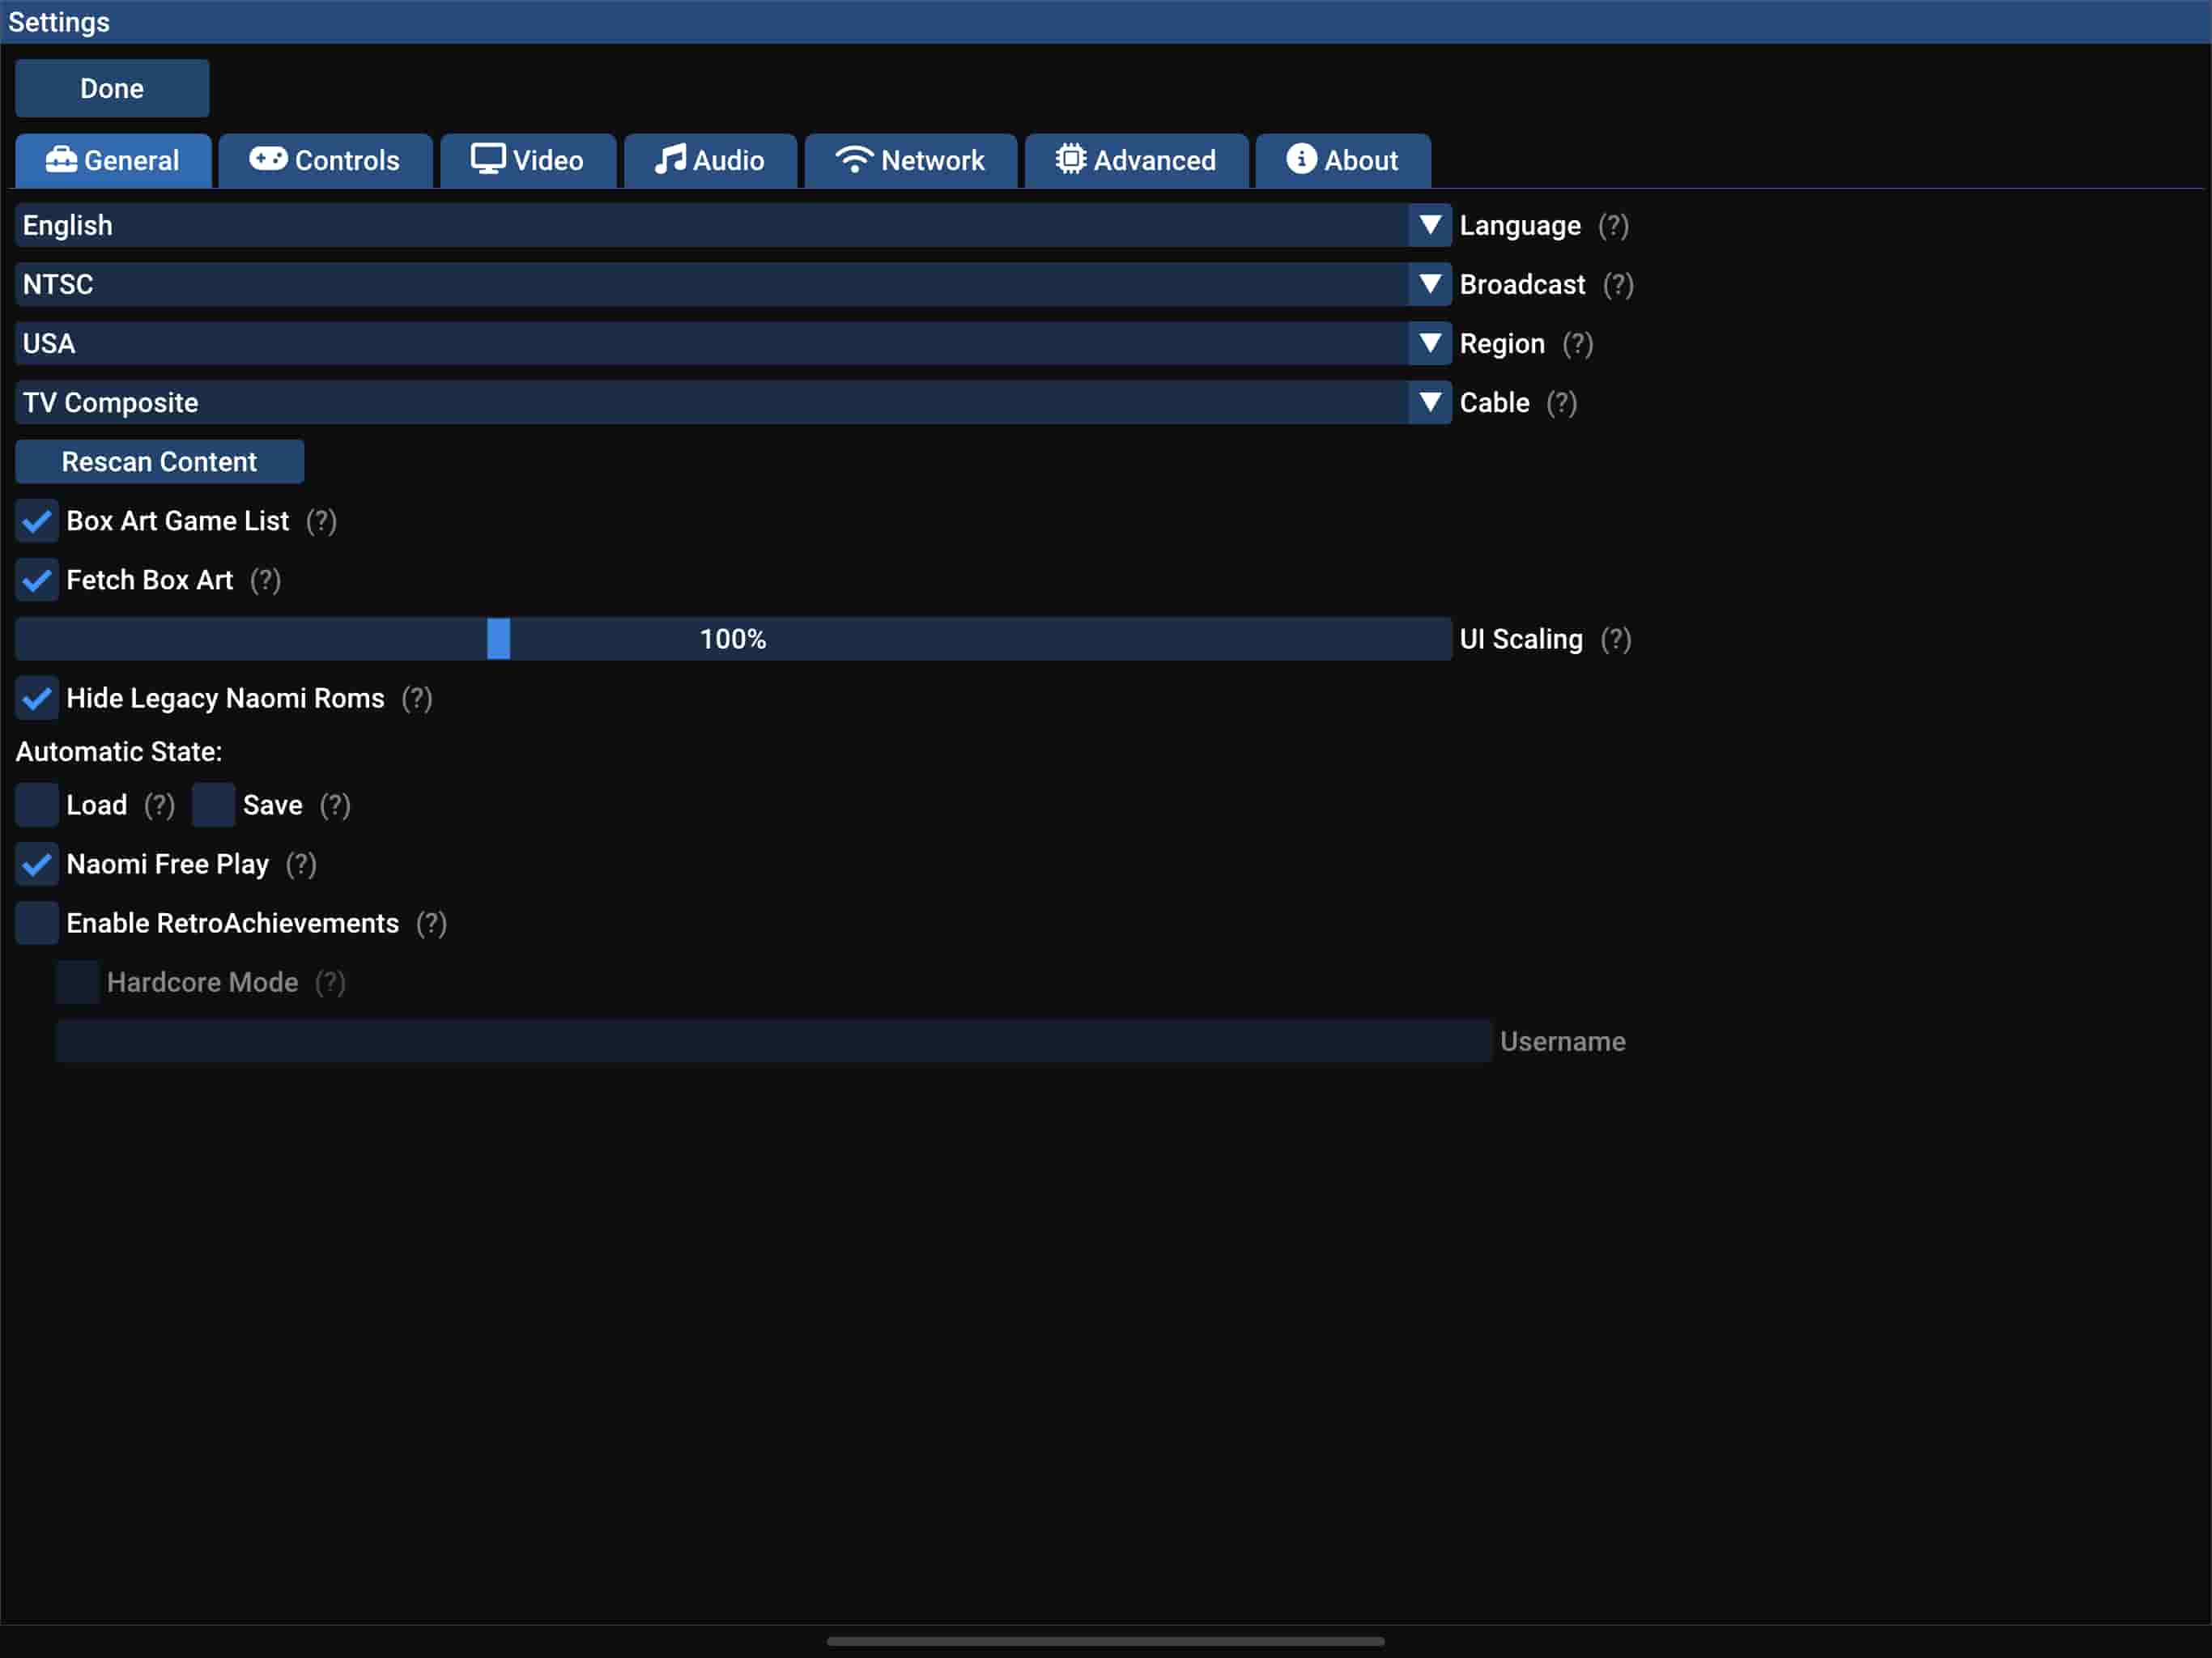Toggle Hide Legacy Naomi Roms checkbox

point(37,698)
